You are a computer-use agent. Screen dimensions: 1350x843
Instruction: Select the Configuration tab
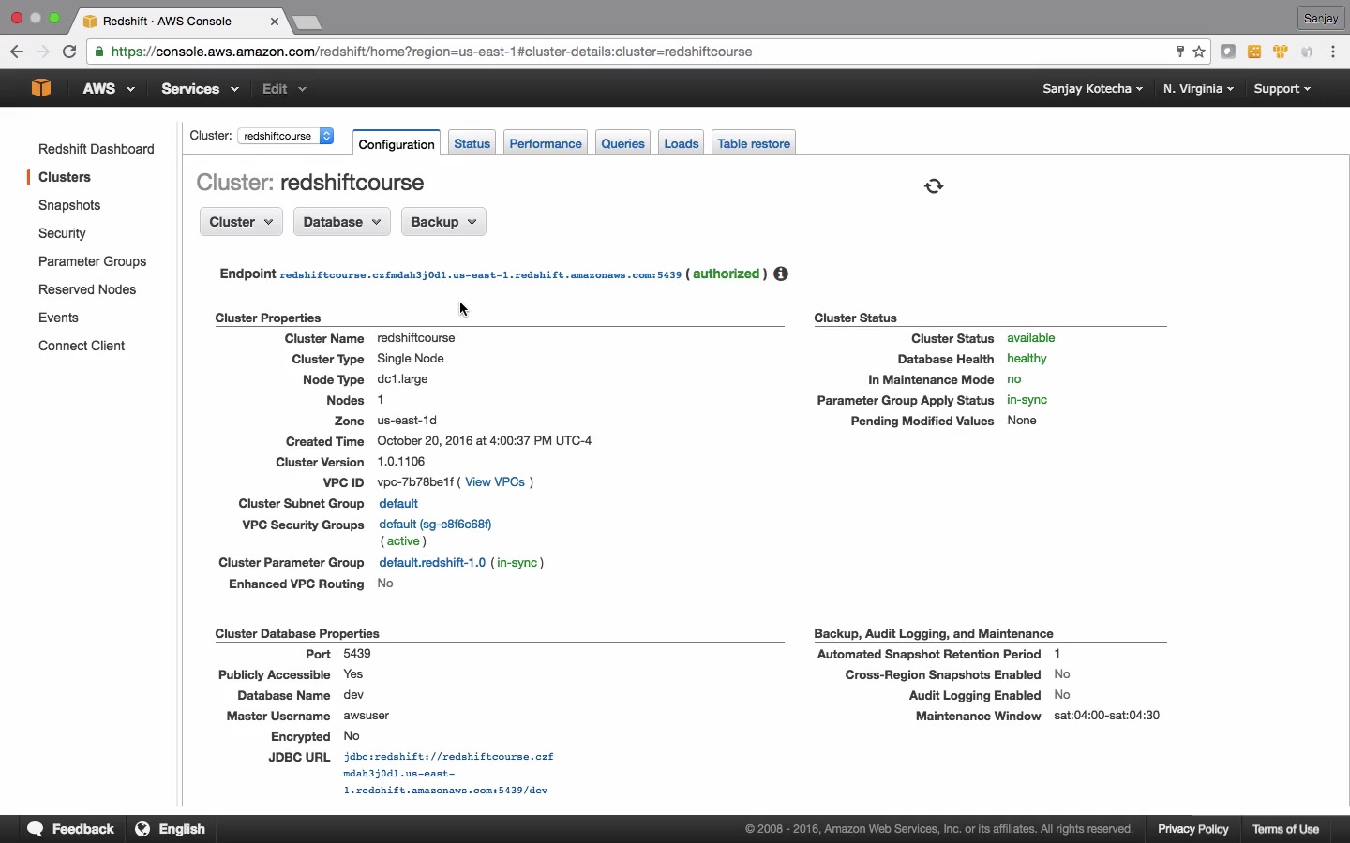click(x=397, y=143)
